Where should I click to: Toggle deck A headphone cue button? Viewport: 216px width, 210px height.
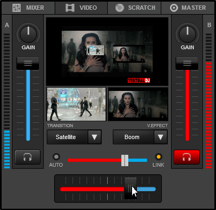(x=28, y=157)
